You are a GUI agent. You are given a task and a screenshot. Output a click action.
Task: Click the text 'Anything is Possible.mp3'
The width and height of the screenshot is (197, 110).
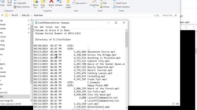[x=104, y=58]
